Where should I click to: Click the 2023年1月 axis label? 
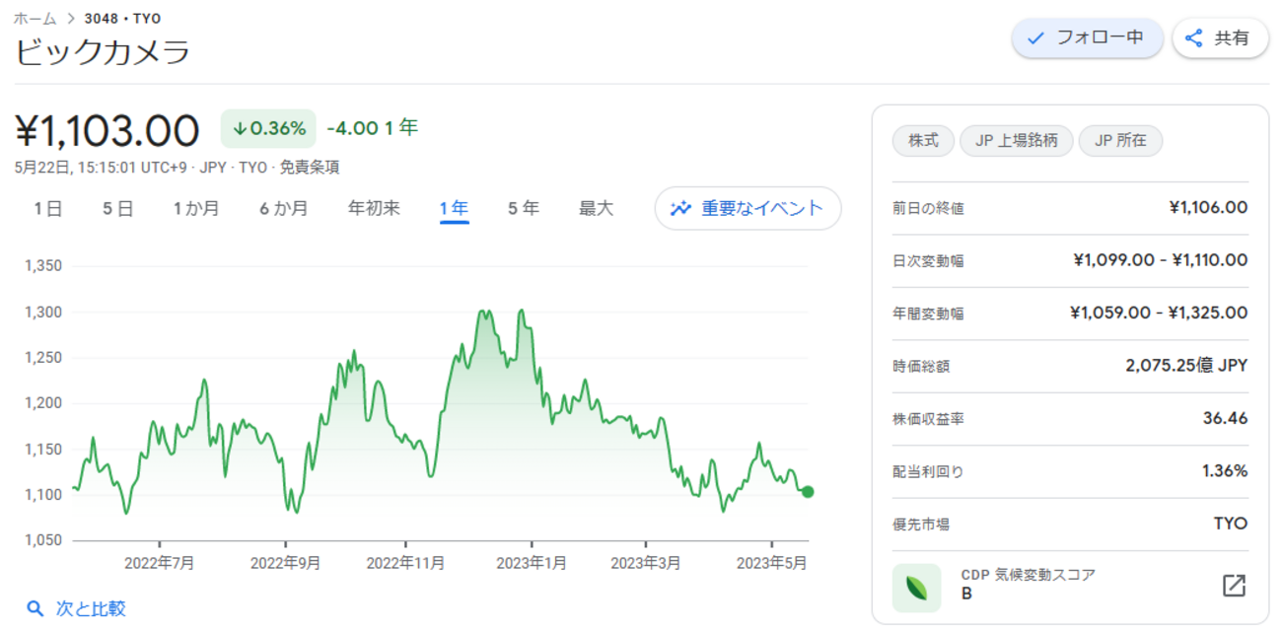[533, 562]
